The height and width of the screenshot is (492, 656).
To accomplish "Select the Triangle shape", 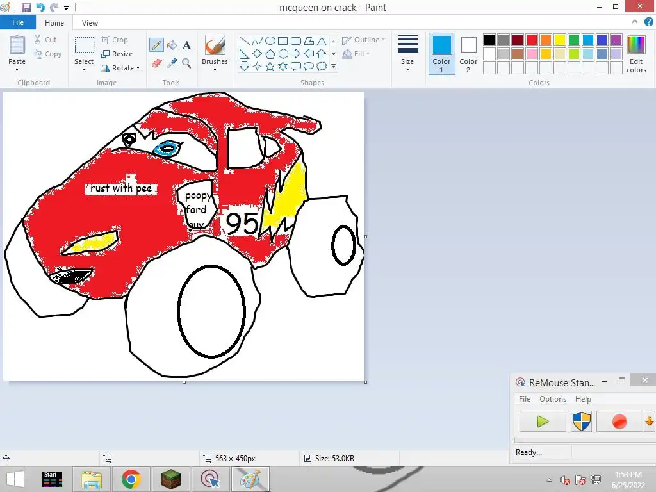I will click(x=322, y=41).
